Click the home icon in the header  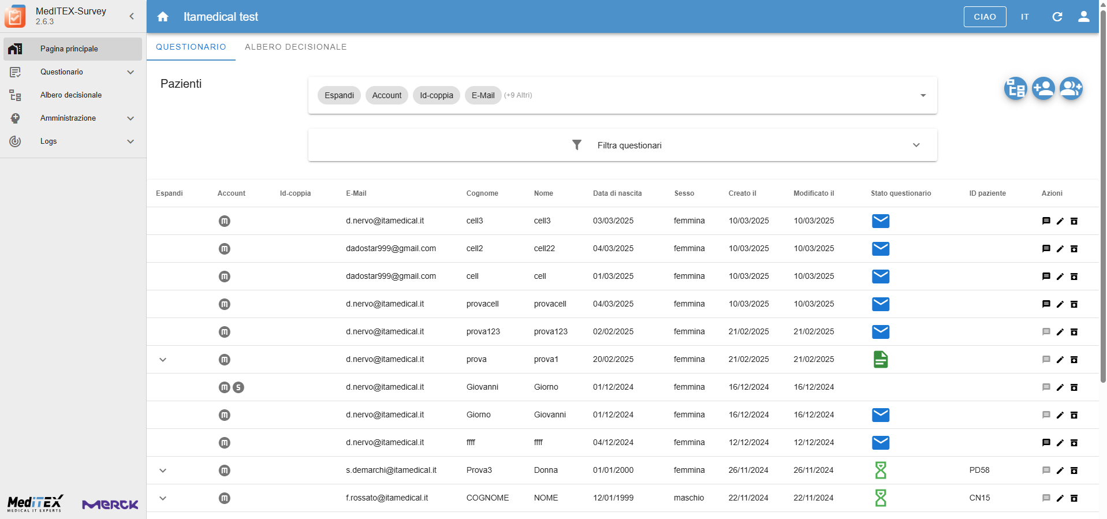click(x=163, y=17)
